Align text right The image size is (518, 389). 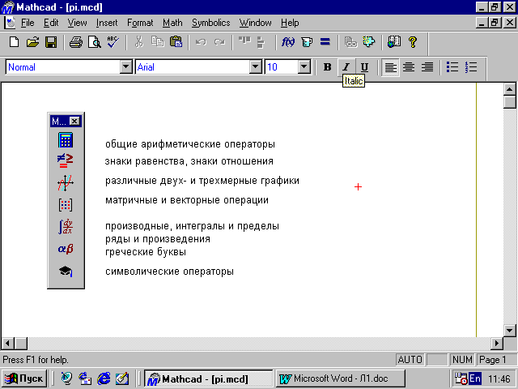(x=427, y=67)
